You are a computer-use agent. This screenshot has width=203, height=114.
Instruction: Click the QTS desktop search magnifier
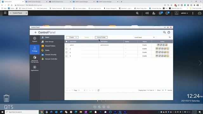click(x=137, y=13)
